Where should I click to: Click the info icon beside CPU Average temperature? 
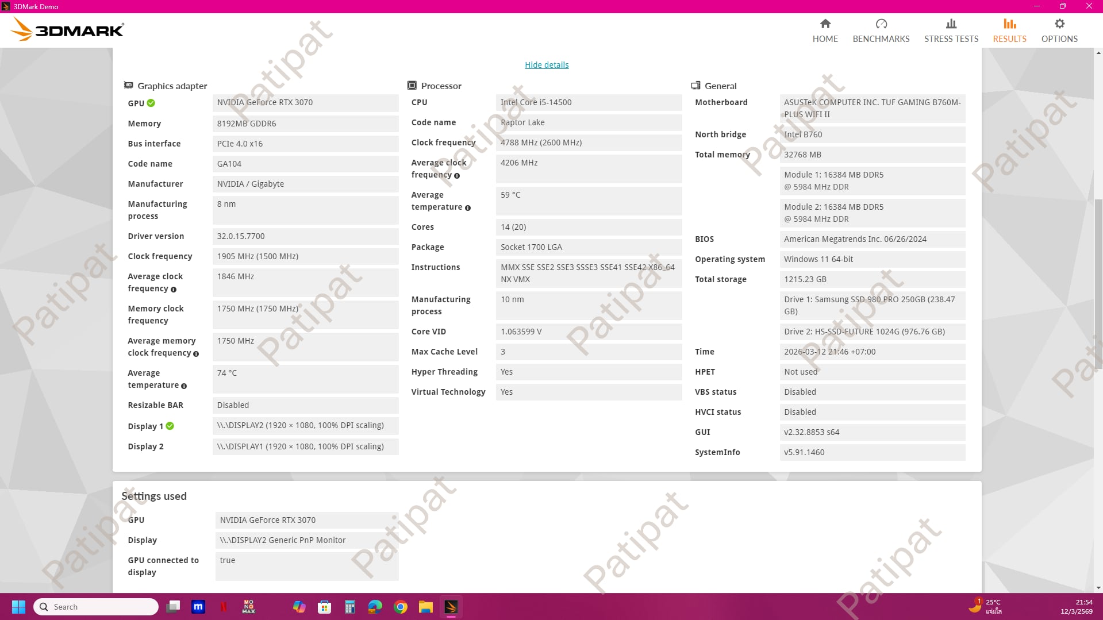pos(467,208)
